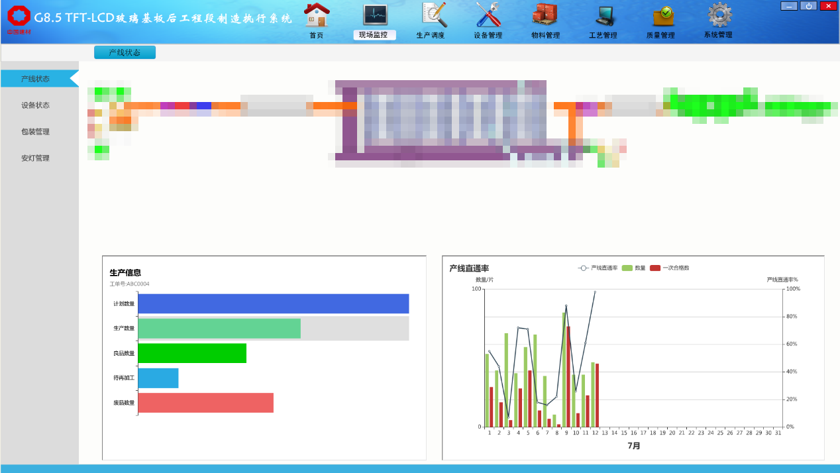
Task: Minimize the application window
Action: click(x=789, y=6)
